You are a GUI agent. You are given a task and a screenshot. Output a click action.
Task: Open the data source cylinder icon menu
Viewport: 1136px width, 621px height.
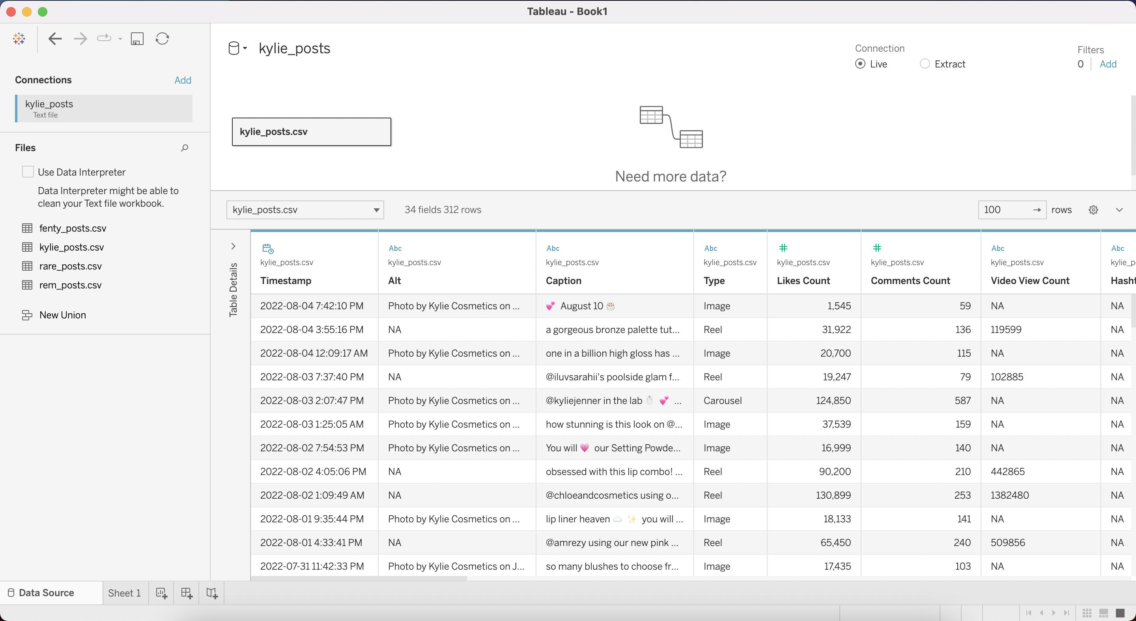coord(237,48)
